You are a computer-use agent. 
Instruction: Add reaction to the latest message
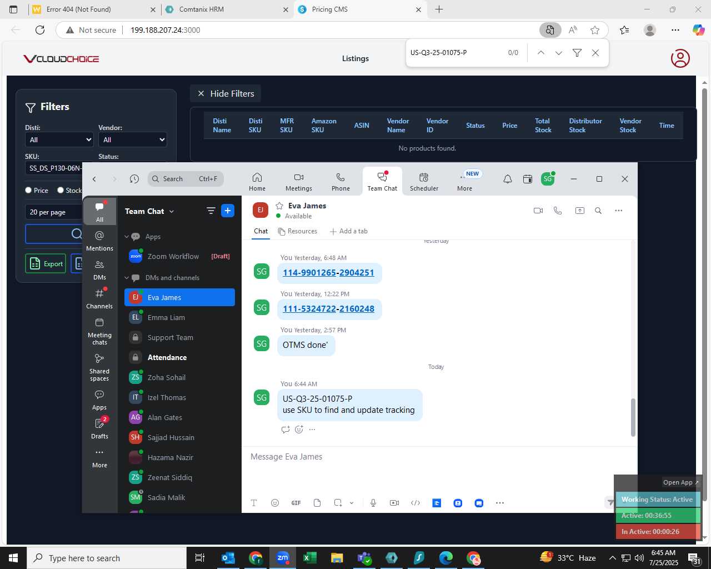[299, 430]
